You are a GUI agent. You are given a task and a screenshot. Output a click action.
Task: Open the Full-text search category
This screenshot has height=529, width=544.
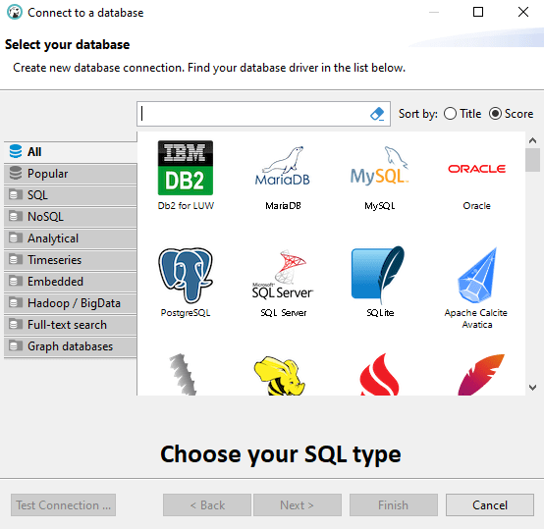[71, 325]
